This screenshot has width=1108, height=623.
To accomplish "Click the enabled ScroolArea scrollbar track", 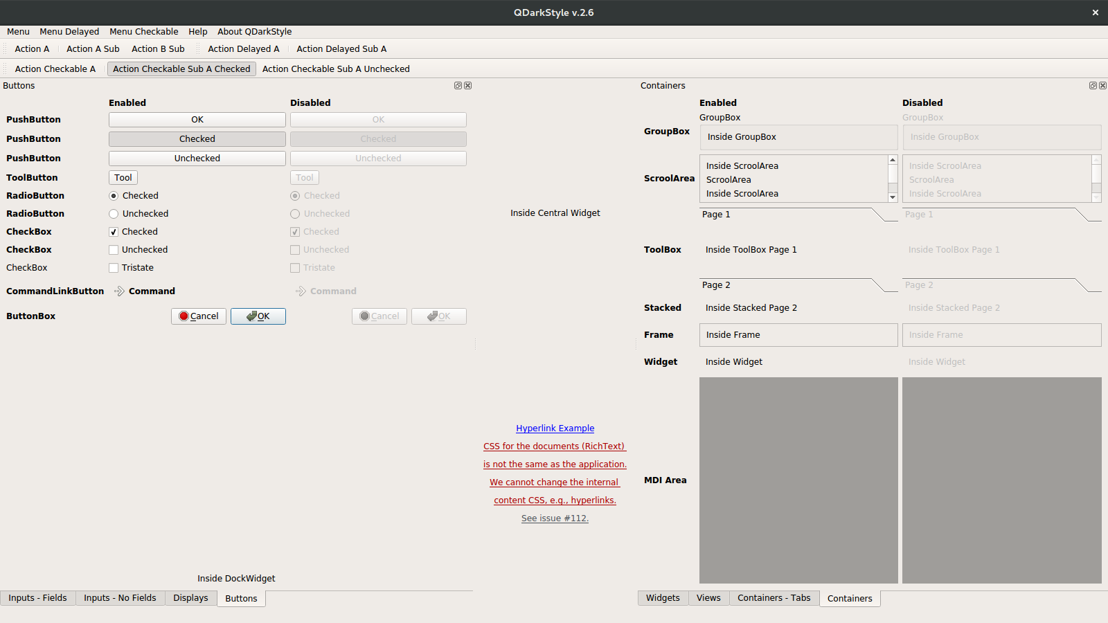I will click(893, 188).
